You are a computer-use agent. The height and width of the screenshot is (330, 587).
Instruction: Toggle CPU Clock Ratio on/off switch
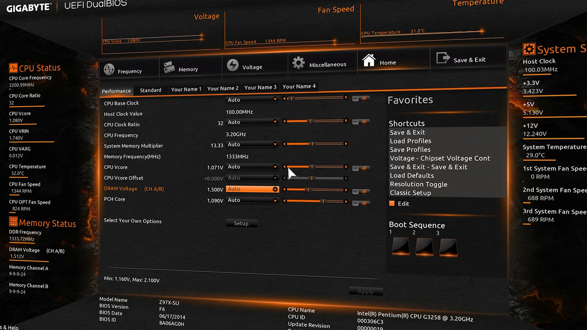(360, 122)
